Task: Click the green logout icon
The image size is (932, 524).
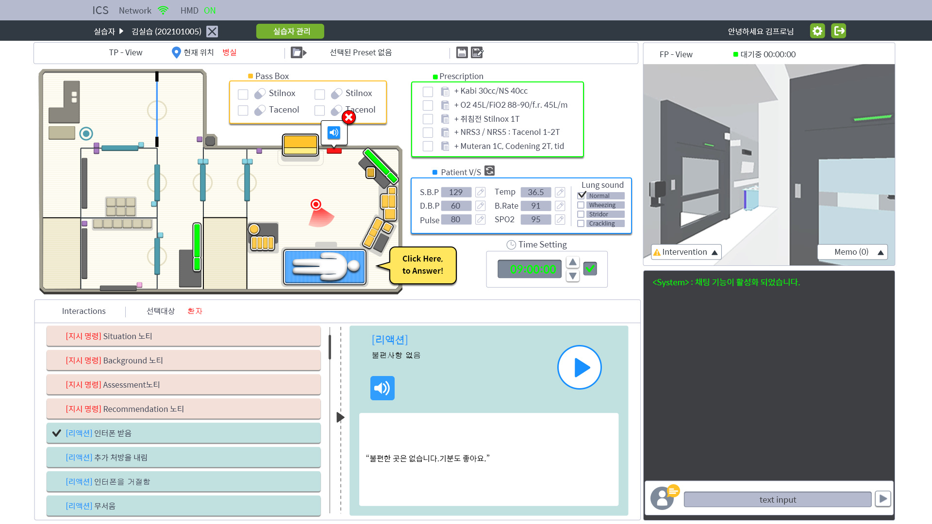Action: click(x=839, y=31)
